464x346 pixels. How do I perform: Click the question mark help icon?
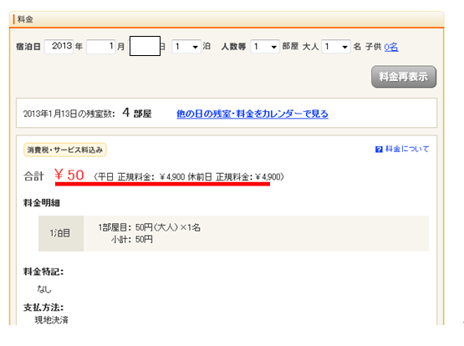pos(379,150)
